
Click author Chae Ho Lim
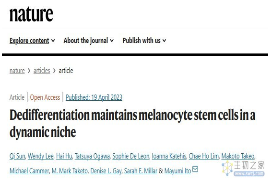pos(204,156)
